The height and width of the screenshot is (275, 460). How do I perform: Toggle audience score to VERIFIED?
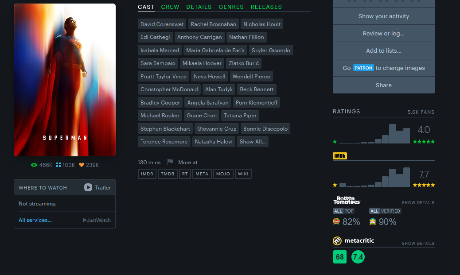pyautogui.click(x=390, y=211)
